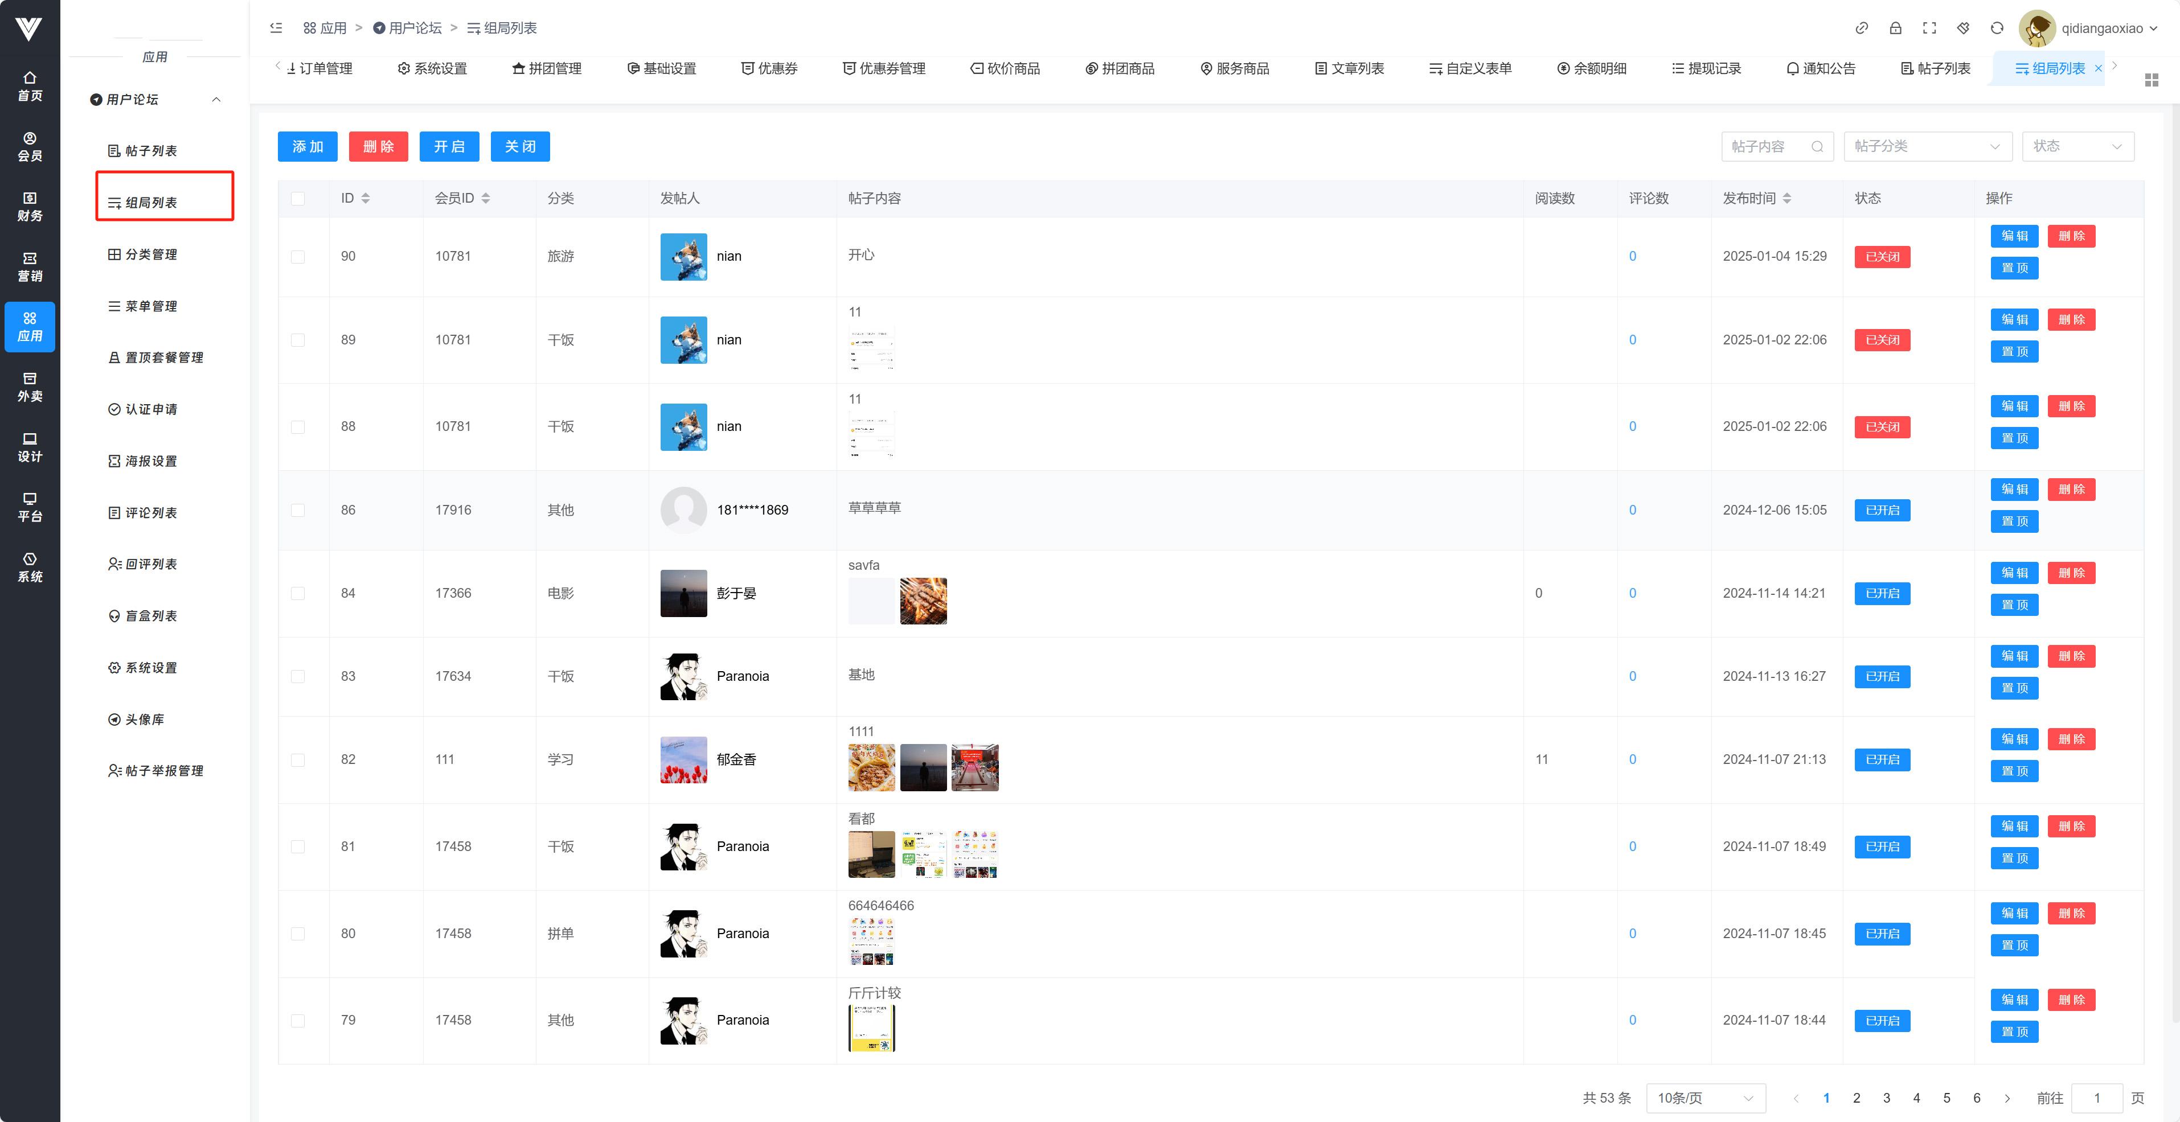Viewport: 2180px width, 1122px height.
Task: Open 首页 from left sidebar
Action: point(30,87)
